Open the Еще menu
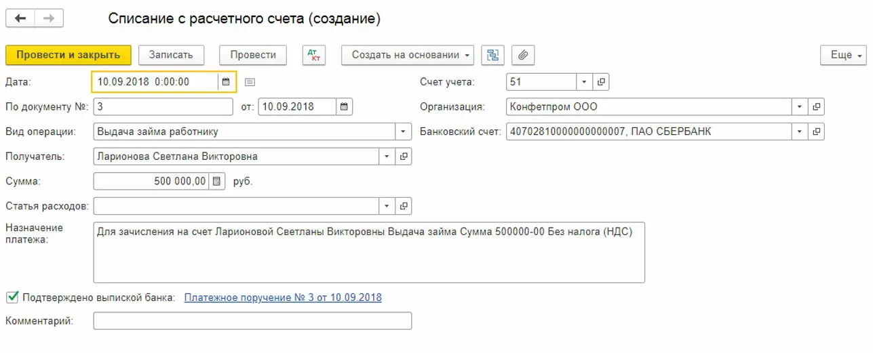Screen dimensions: 873x353 tap(843, 55)
